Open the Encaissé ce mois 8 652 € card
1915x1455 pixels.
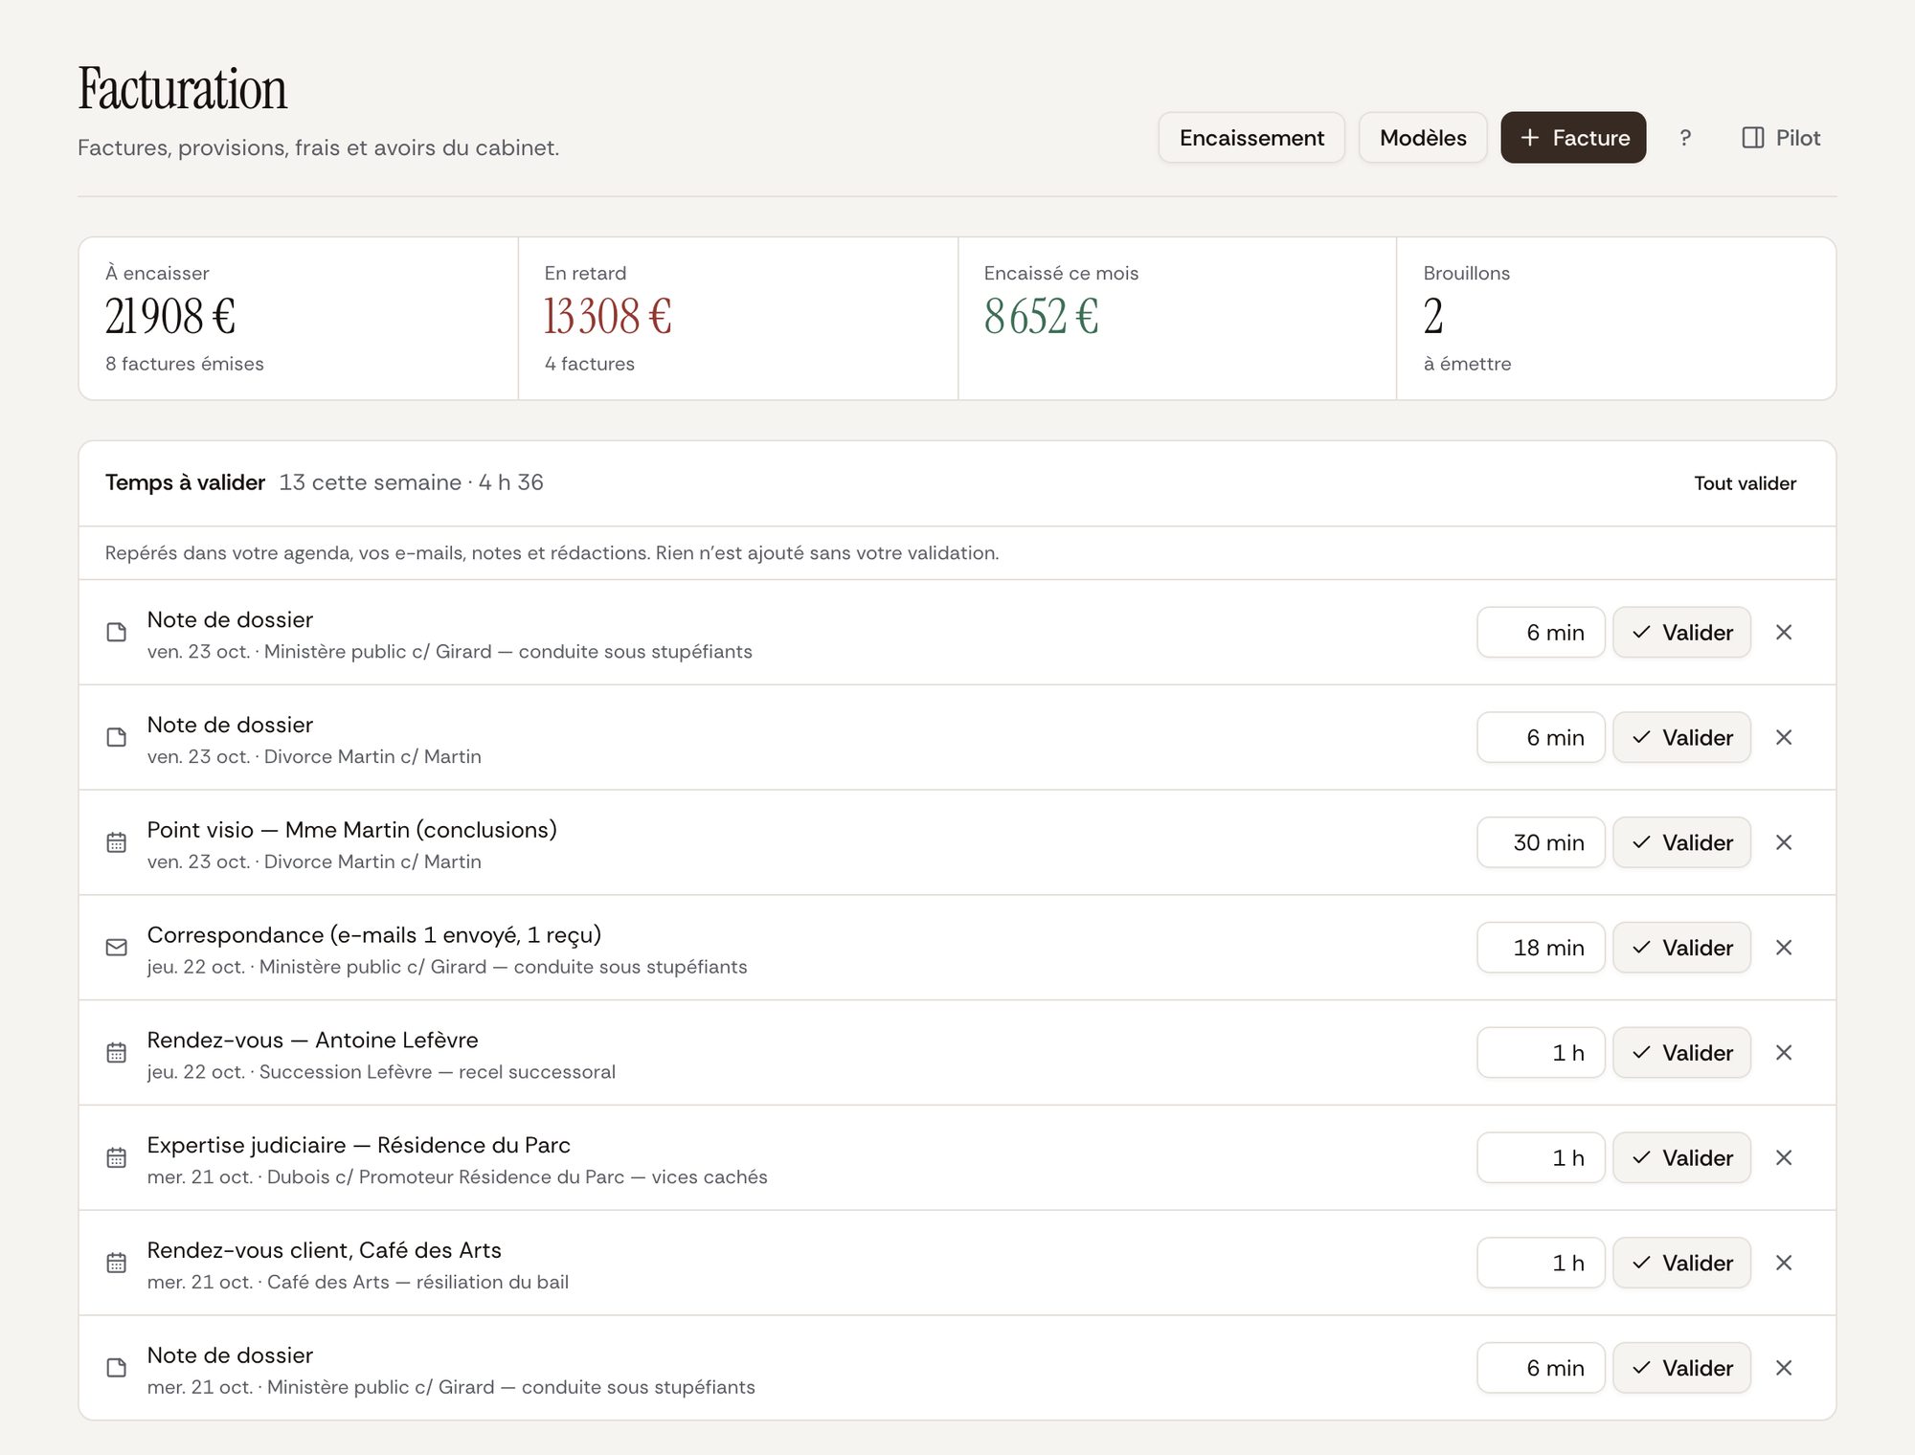(1177, 319)
